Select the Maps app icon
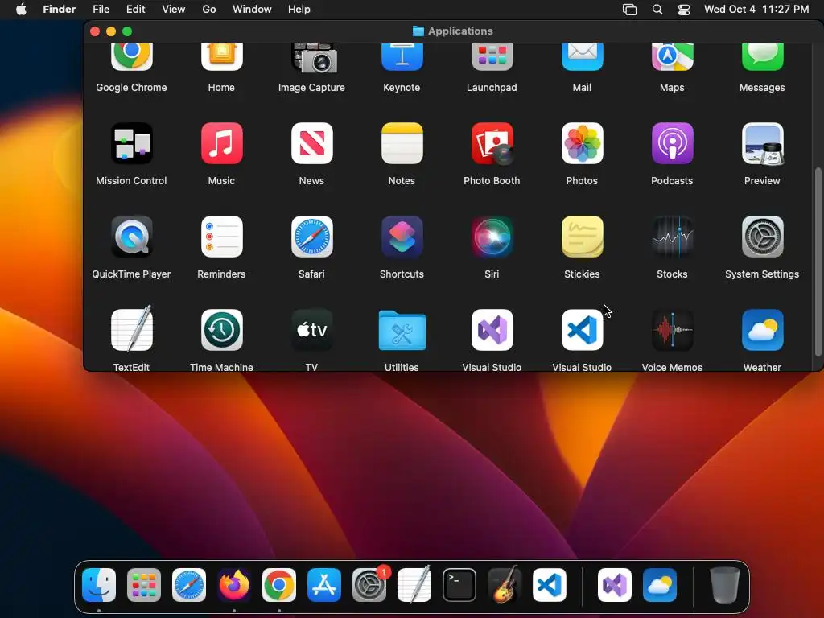Image resolution: width=824 pixels, height=618 pixels. [672, 57]
